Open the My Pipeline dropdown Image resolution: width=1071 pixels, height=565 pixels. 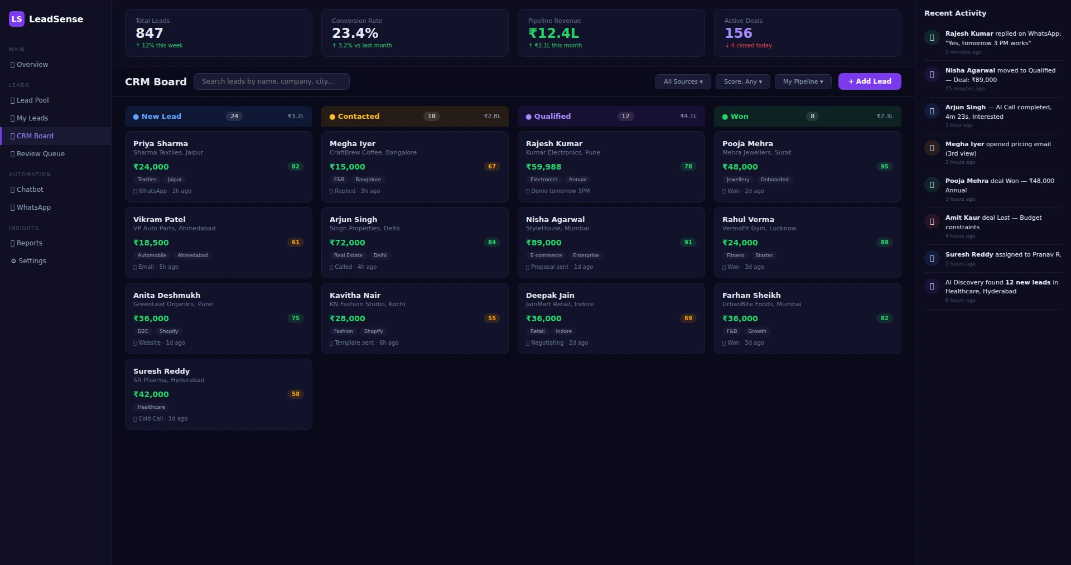pyautogui.click(x=803, y=81)
